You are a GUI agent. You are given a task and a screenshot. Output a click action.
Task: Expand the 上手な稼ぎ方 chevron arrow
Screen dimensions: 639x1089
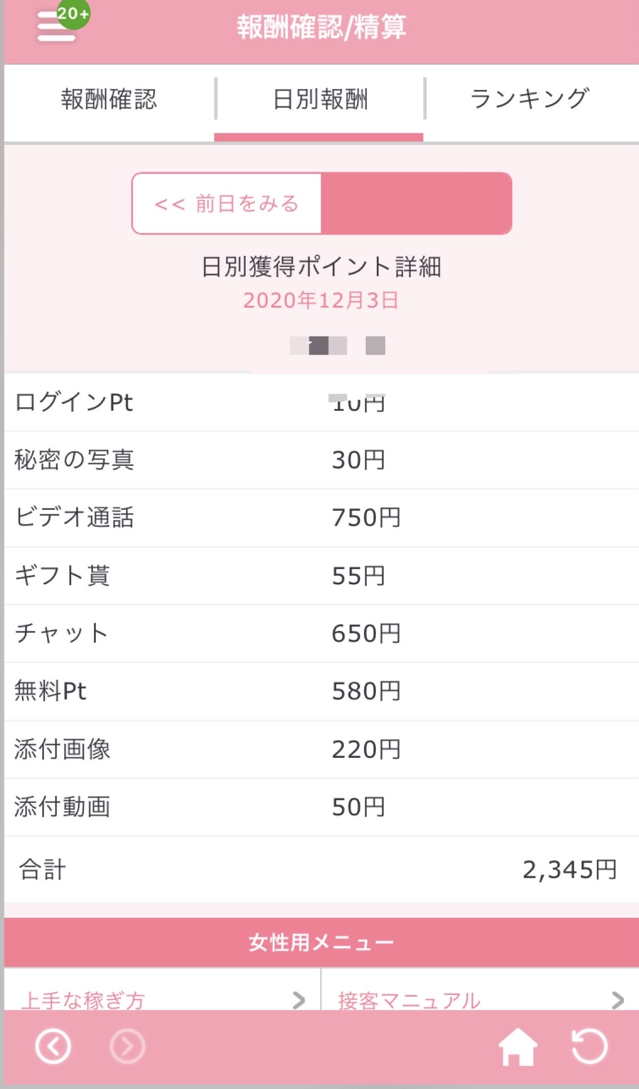point(299,1000)
